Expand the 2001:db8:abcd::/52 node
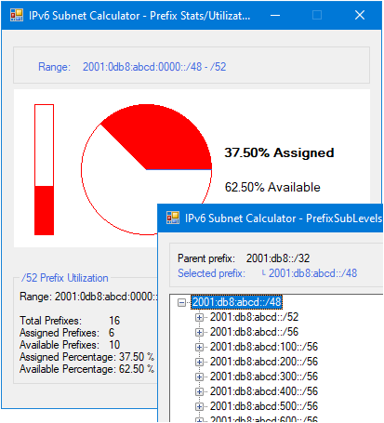This screenshot has height=423, width=384. point(199,317)
